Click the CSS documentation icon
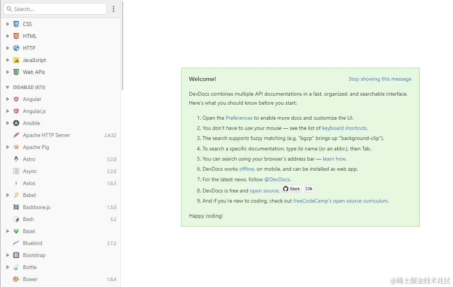This screenshot has width=453, height=287. click(16, 24)
